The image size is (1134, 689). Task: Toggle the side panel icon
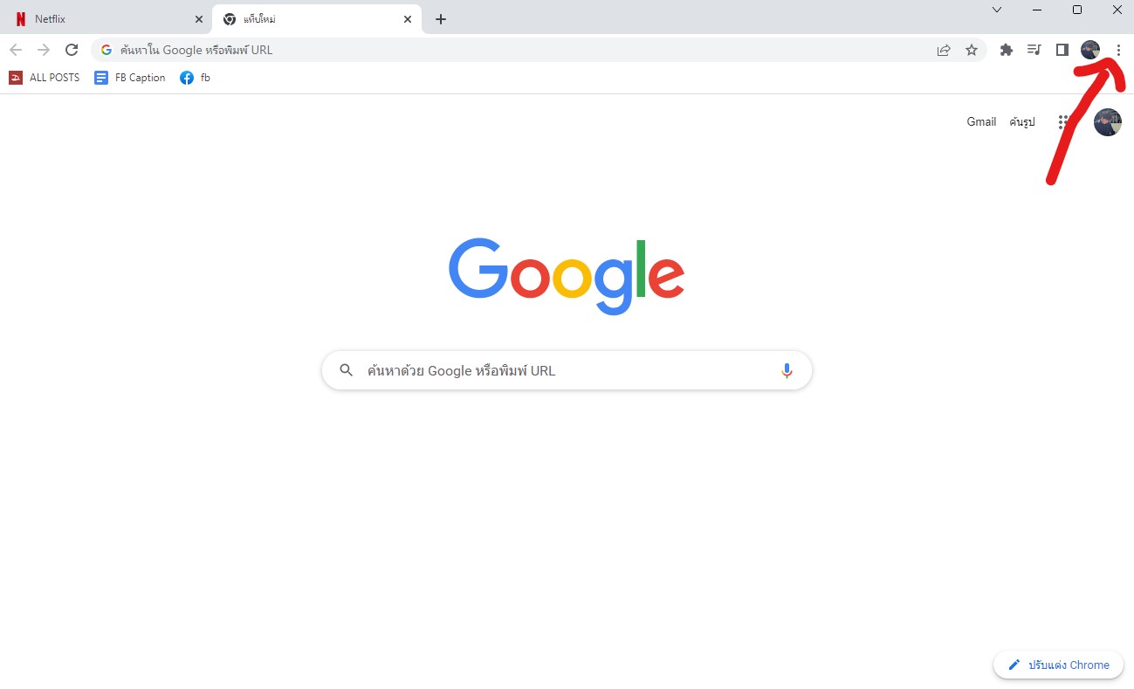1062,50
